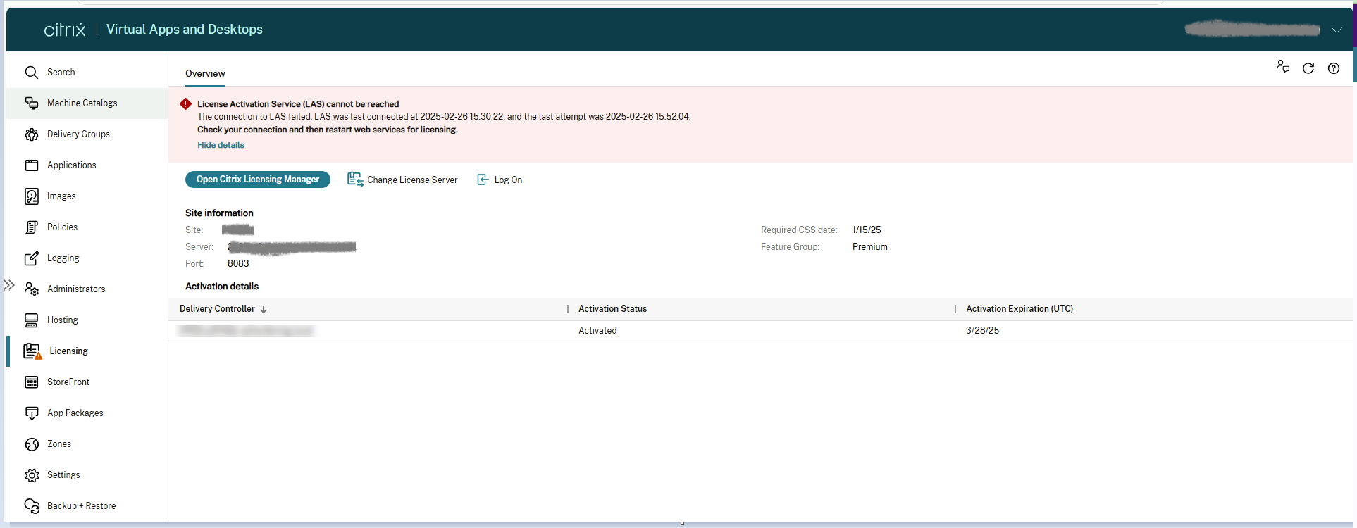Select the Delivery Groups icon

tap(32, 134)
